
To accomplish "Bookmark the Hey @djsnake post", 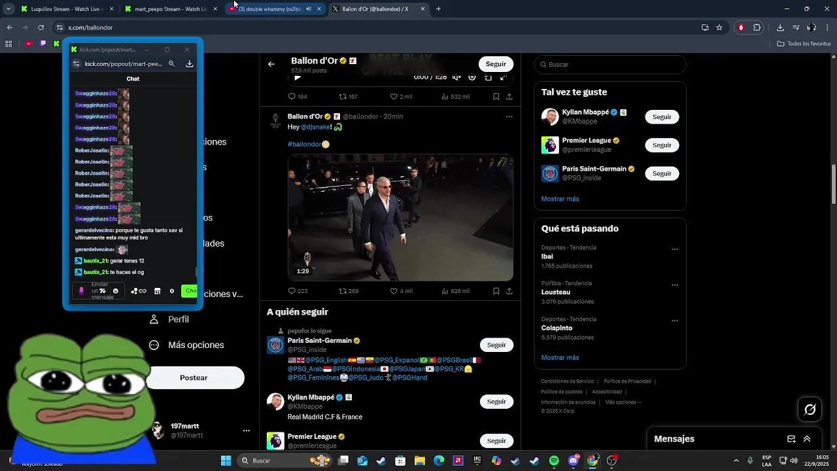I will [x=496, y=291].
